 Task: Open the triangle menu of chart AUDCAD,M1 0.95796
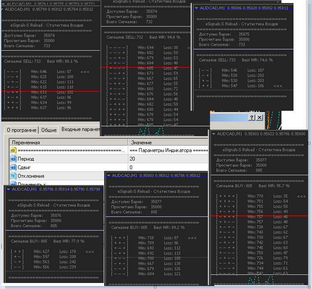(x=8, y=189)
